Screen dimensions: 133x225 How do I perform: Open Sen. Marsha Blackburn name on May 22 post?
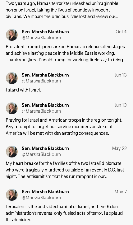pyautogui.click(x=45, y=148)
